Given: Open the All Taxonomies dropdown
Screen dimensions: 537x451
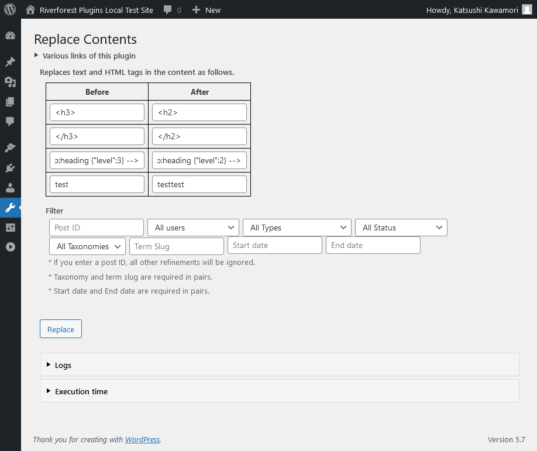Looking at the screenshot, I should point(87,246).
